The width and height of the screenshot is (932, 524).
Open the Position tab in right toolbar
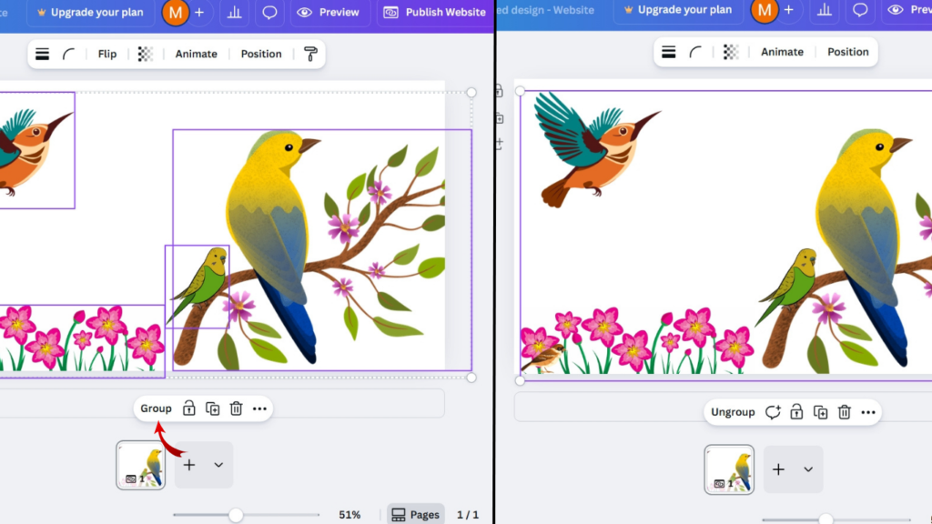point(847,52)
